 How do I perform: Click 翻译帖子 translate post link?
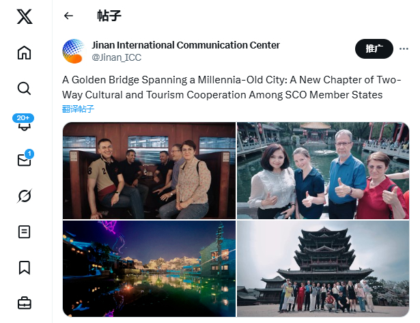point(78,109)
